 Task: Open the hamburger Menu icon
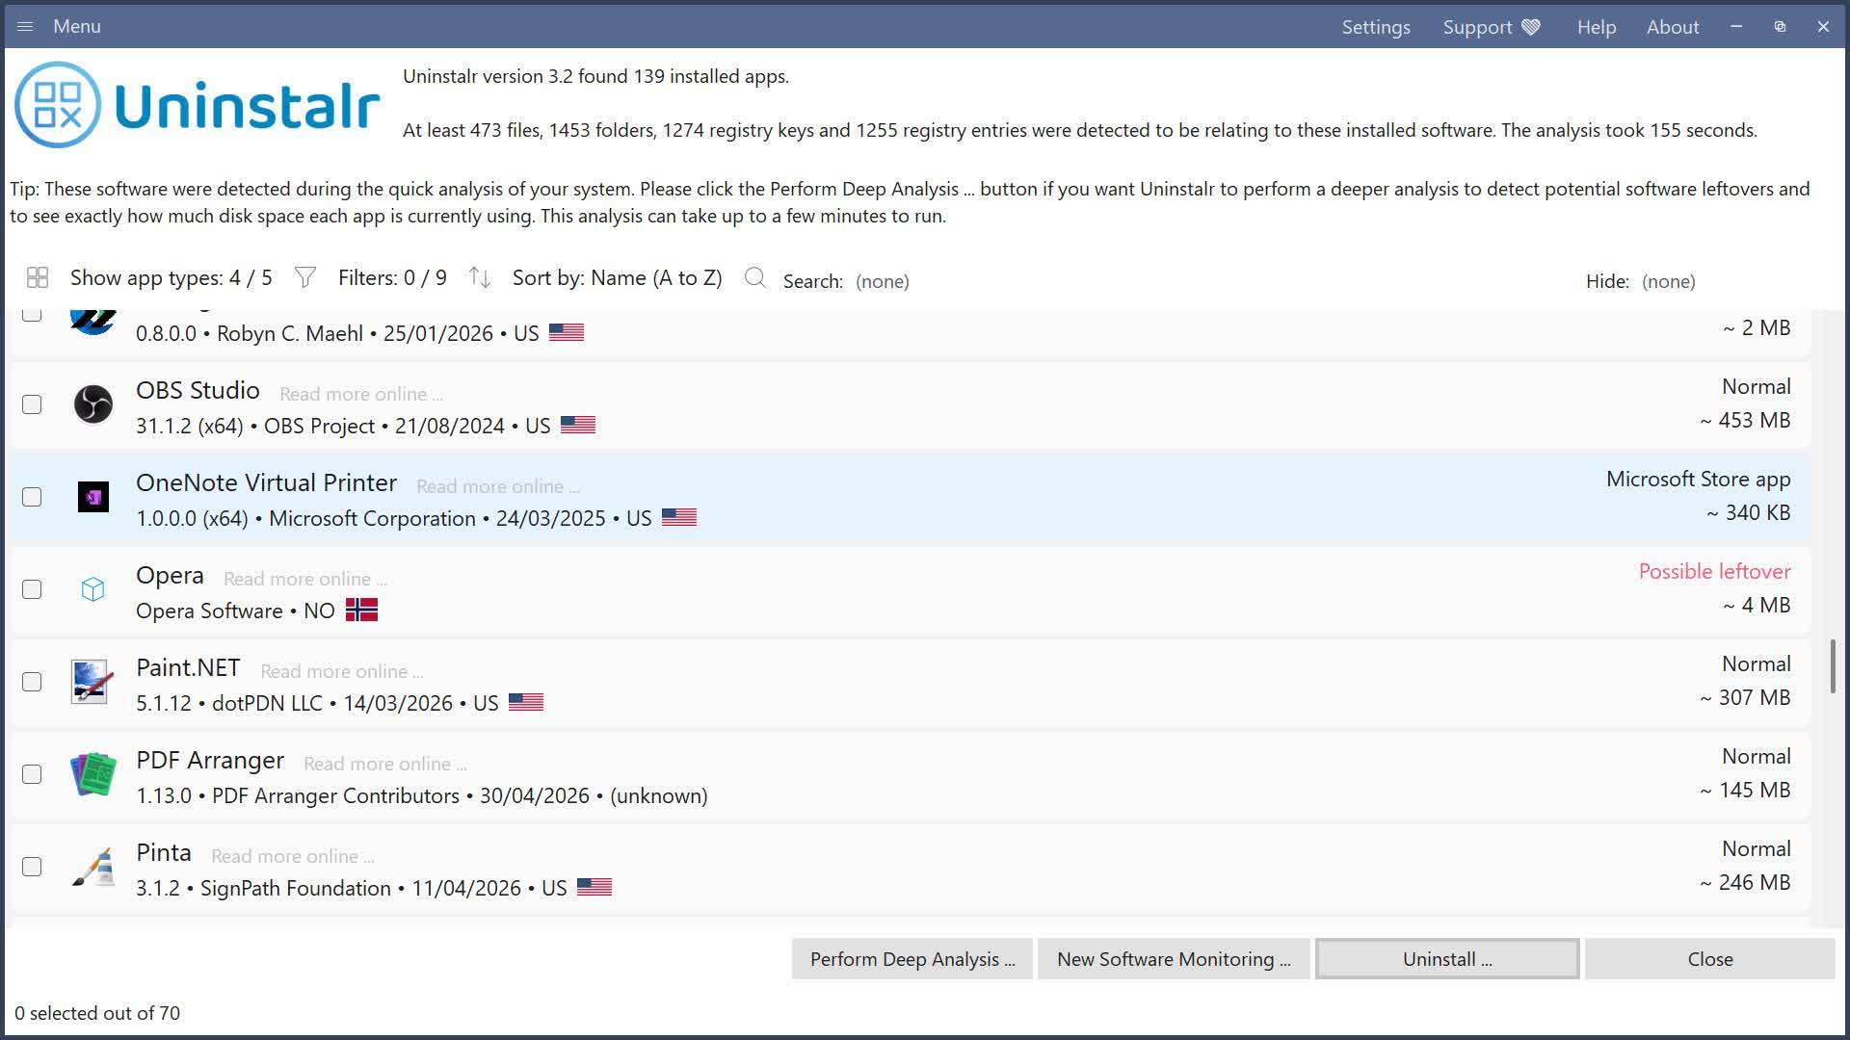[x=25, y=27]
